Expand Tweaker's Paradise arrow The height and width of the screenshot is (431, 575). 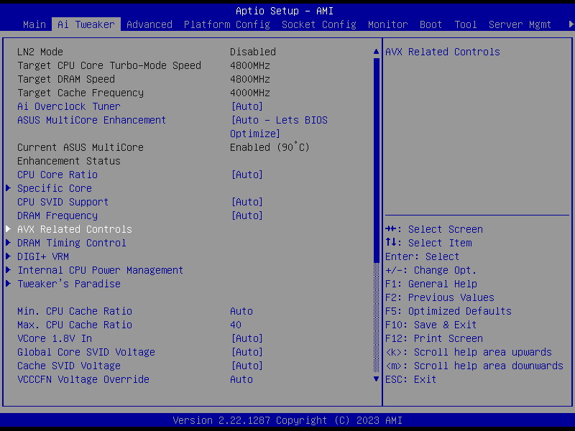8,284
